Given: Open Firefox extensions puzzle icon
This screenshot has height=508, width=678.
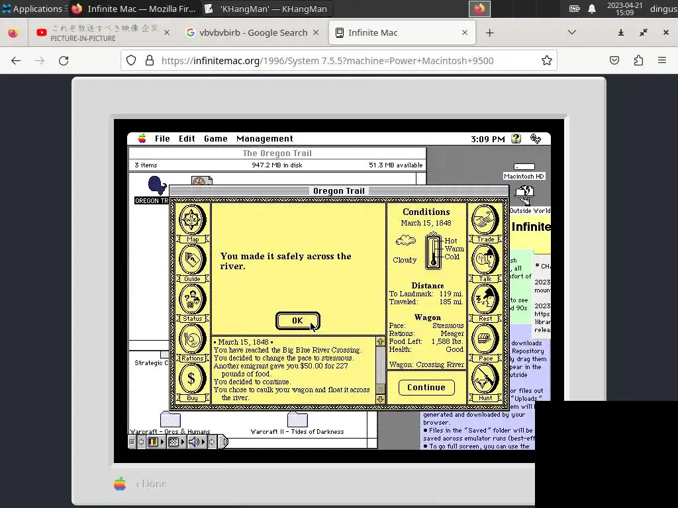Looking at the screenshot, I should pos(638,60).
